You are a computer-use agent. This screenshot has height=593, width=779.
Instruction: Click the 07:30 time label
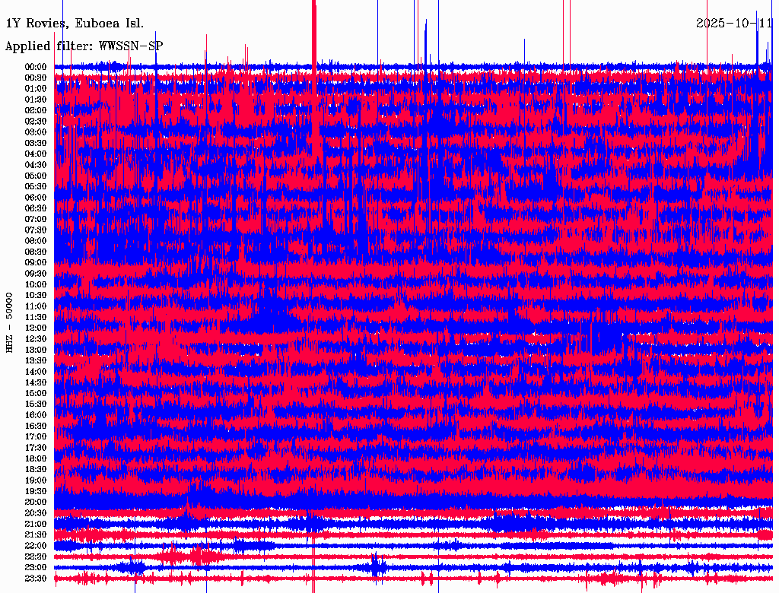[36, 230]
